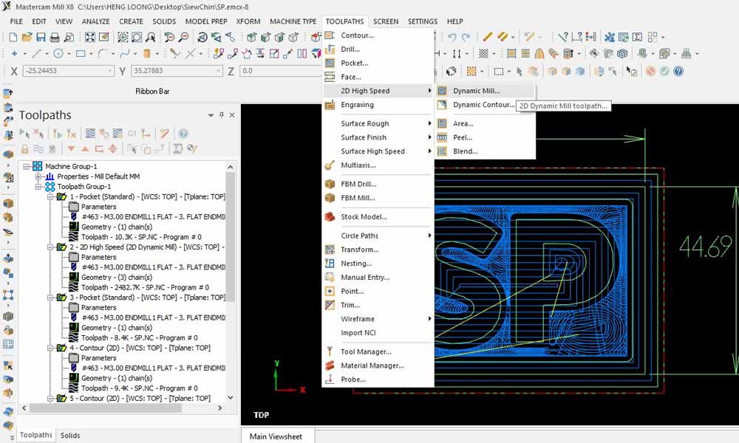Select Toolpath - 2482.7K - SP.NC item
Image resolution: width=739 pixels, height=443 pixels.
pos(145,287)
